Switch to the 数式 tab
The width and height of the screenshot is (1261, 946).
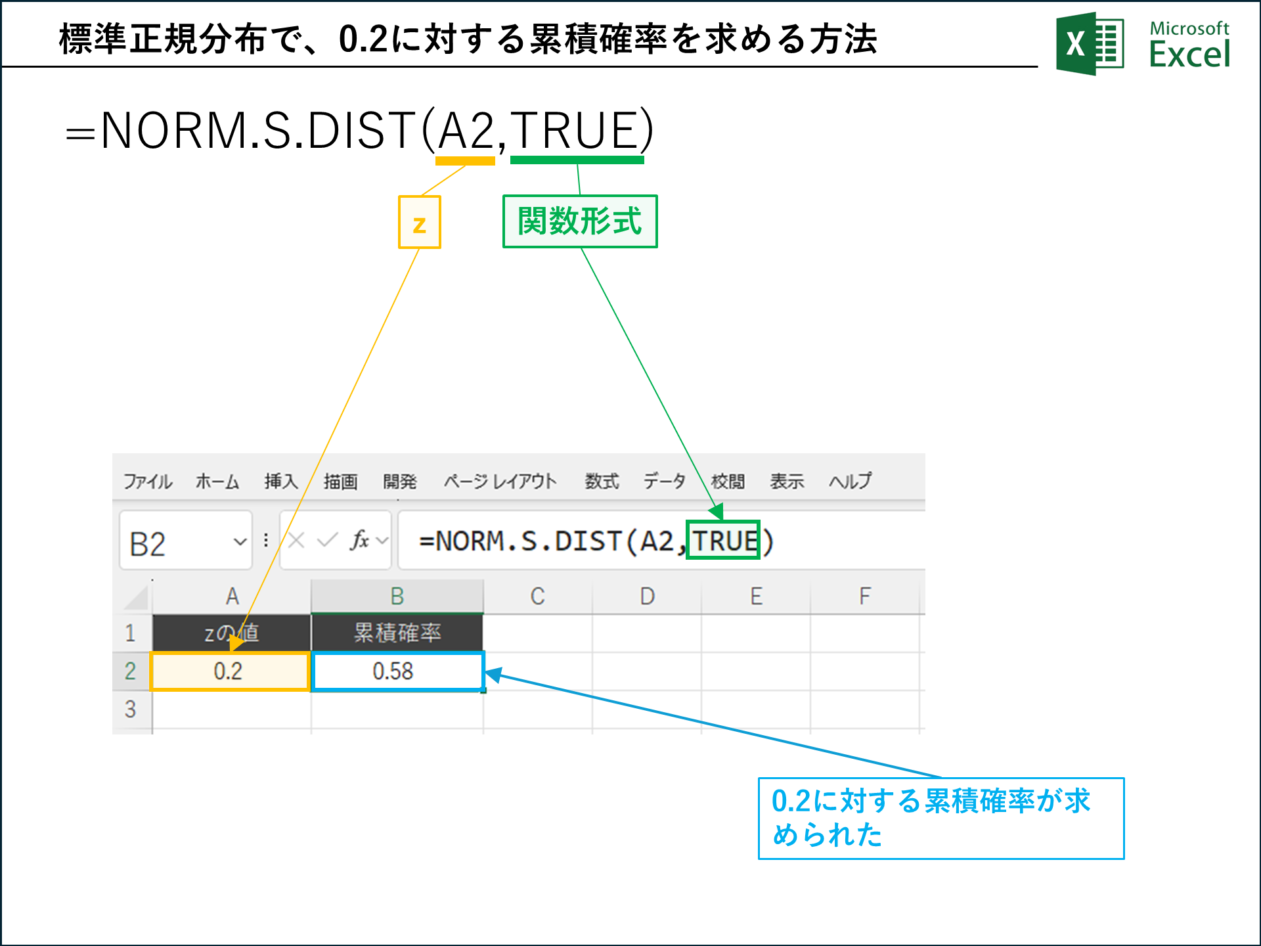coord(602,481)
